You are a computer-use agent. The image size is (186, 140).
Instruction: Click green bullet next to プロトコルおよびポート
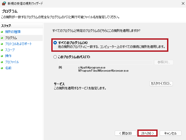click(x=2, y=44)
